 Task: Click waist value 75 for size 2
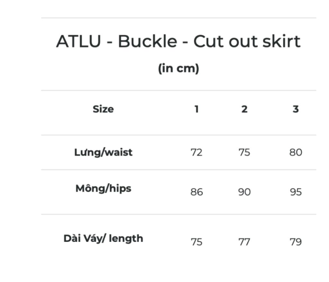pyautogui.click(x=244, y=152)
